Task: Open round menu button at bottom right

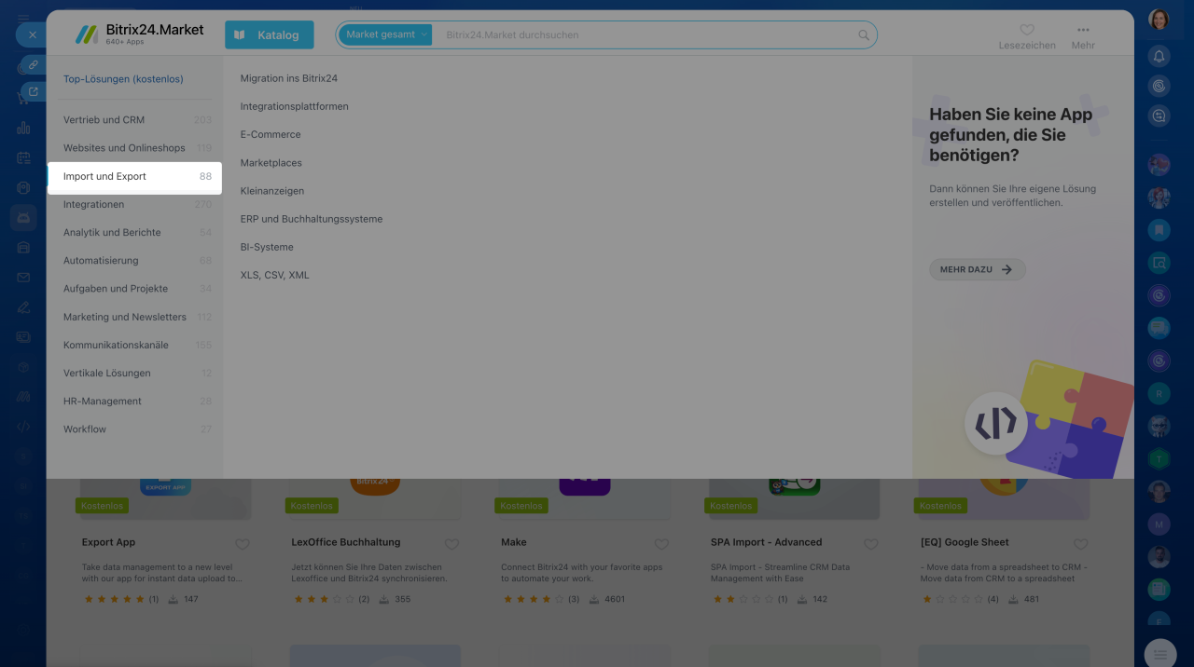Action: 1159,654
